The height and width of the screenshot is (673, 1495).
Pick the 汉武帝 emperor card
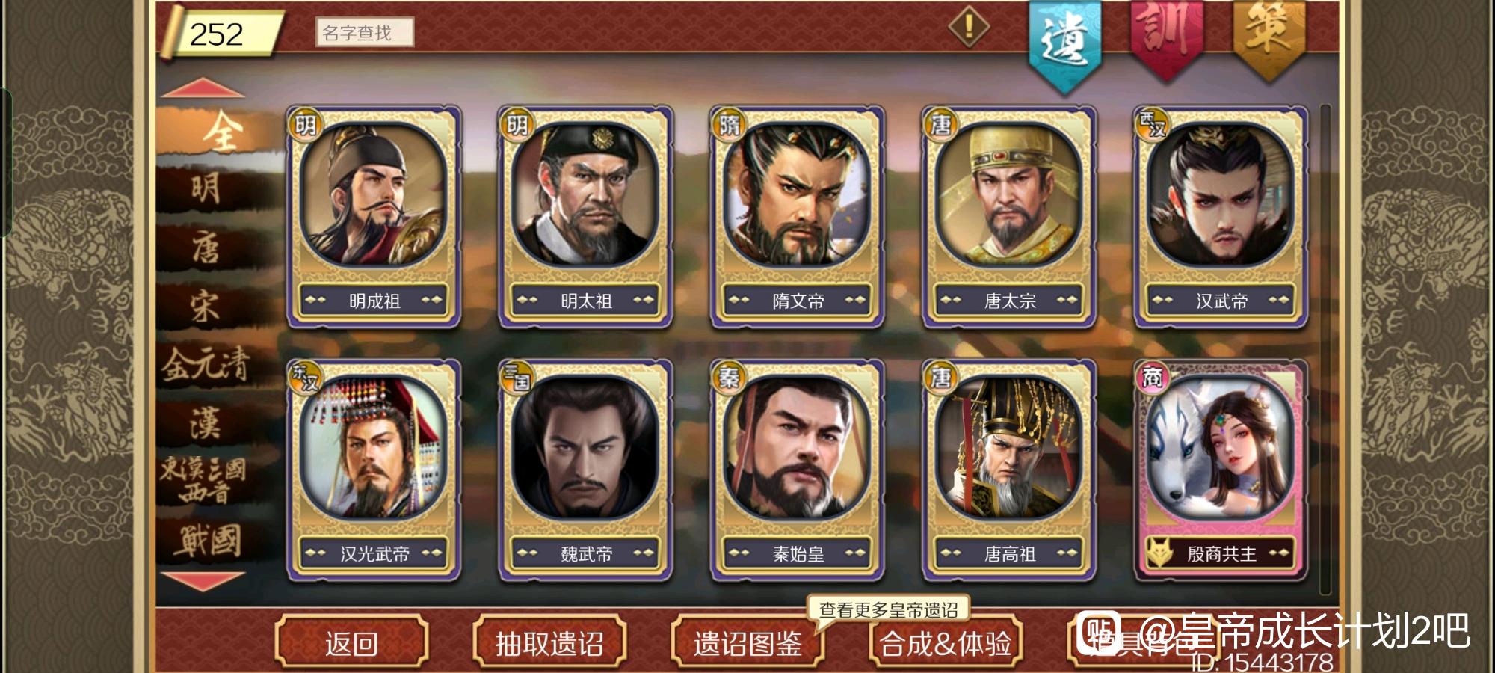(1221, 217)
